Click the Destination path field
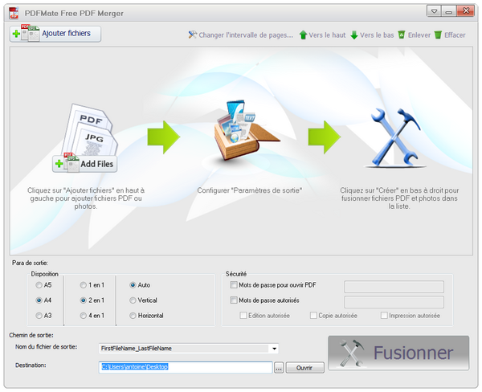 coord(186,367)
